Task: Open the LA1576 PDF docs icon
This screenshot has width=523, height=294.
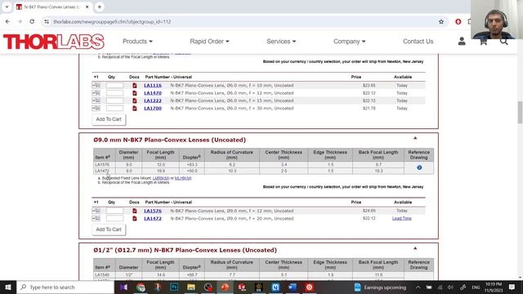Action: 134,211
